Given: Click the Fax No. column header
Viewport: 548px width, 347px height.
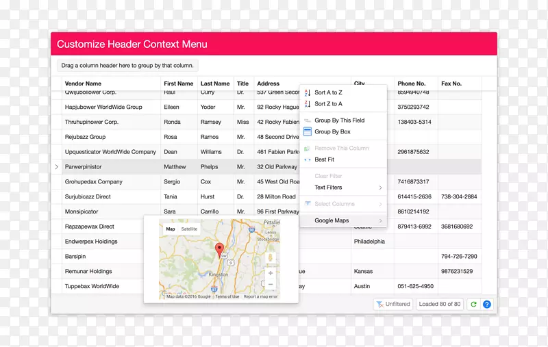Looking at the screenshot, I should pos(460,83).
